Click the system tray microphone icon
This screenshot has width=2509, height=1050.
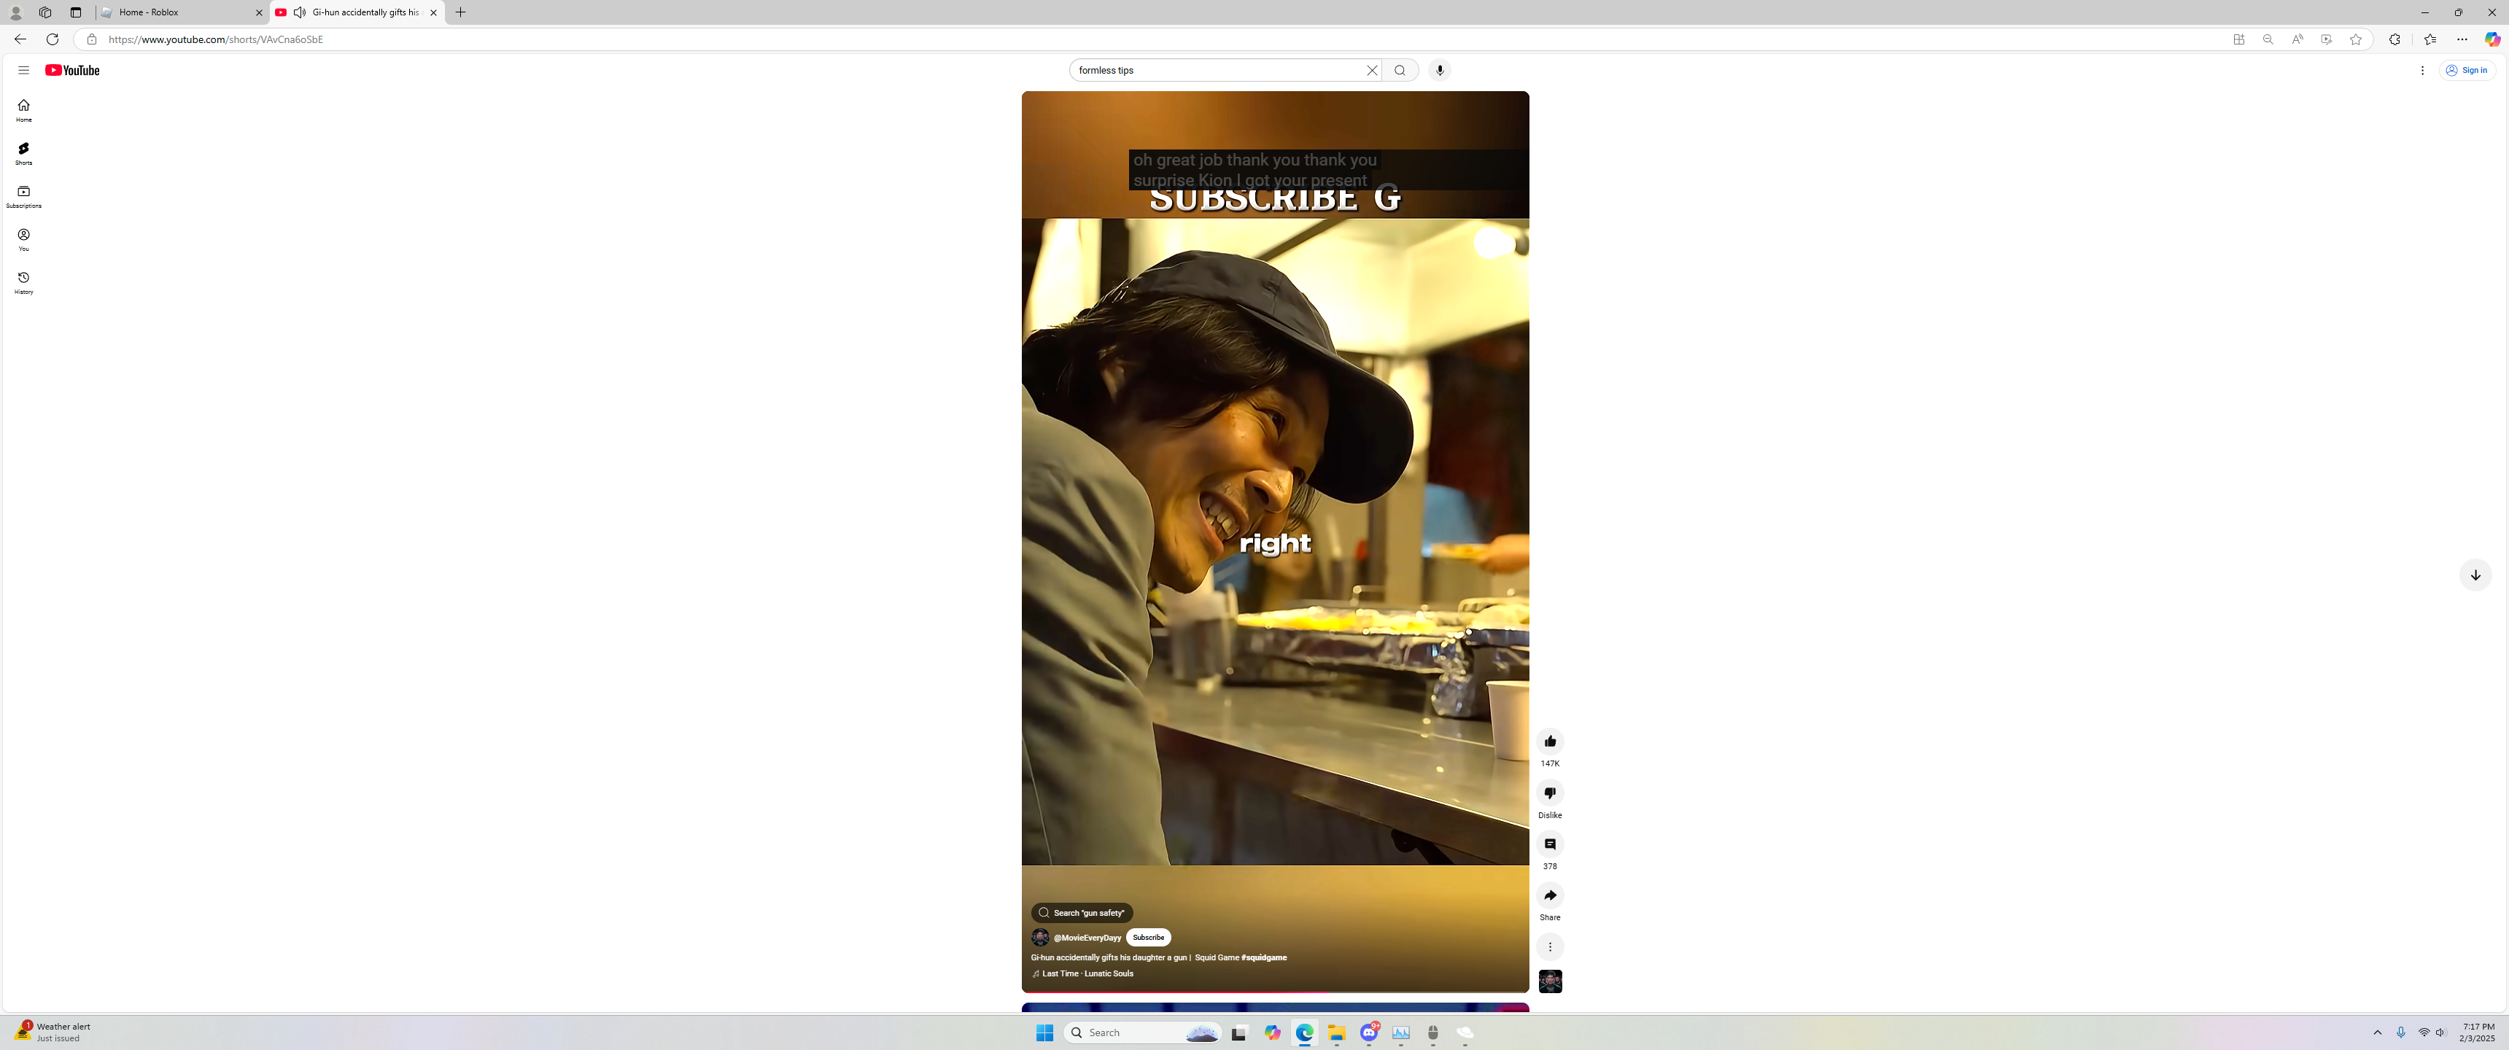click(2400, 1032)
